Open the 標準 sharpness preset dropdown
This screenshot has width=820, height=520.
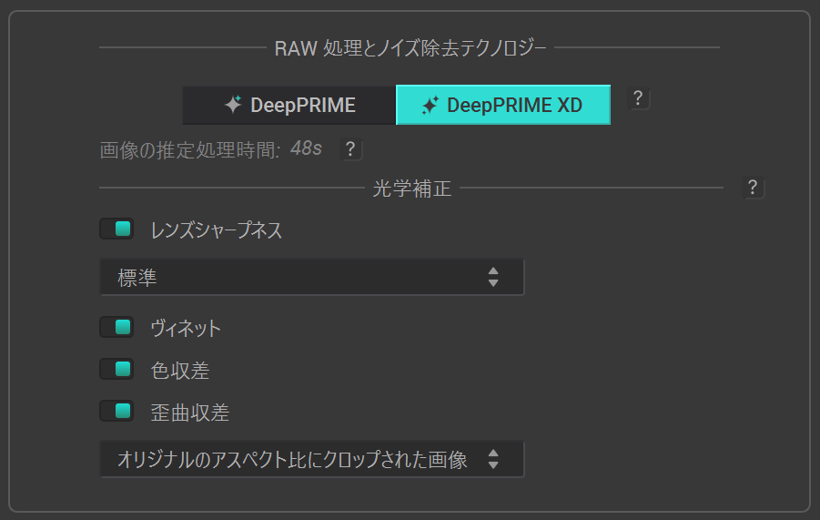click(x=311, y=278)
